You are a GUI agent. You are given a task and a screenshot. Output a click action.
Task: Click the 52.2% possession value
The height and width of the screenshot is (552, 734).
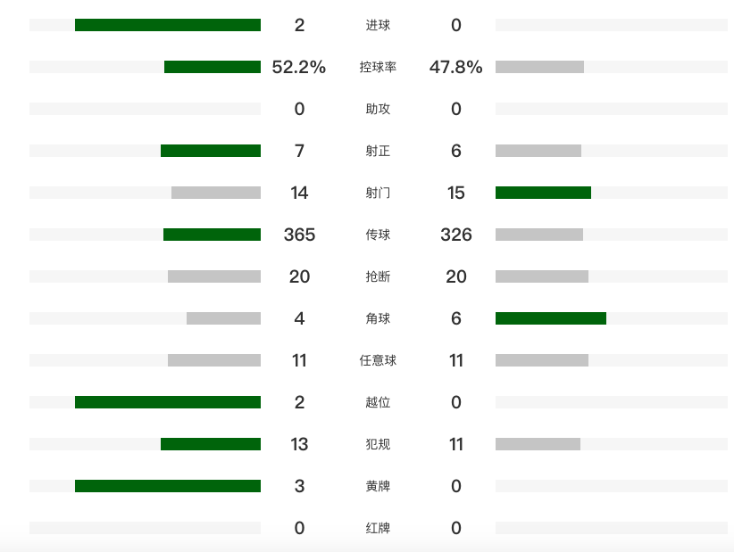299,67
